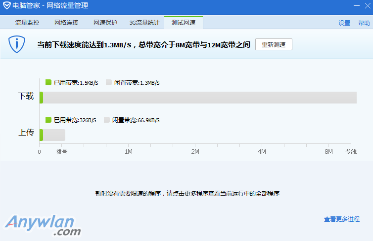Open the 网速保护 tab
Image resolution: width=373 pixels, height=241 pixels.
105,23
